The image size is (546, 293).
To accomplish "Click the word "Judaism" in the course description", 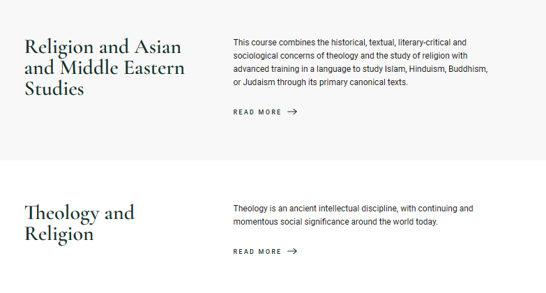I will [x=259, y=82].
